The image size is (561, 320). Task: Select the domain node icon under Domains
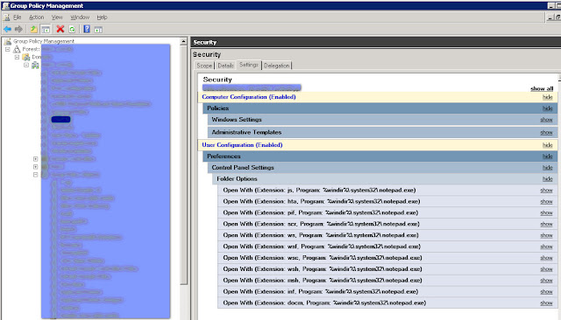click(x=35, y=65)
